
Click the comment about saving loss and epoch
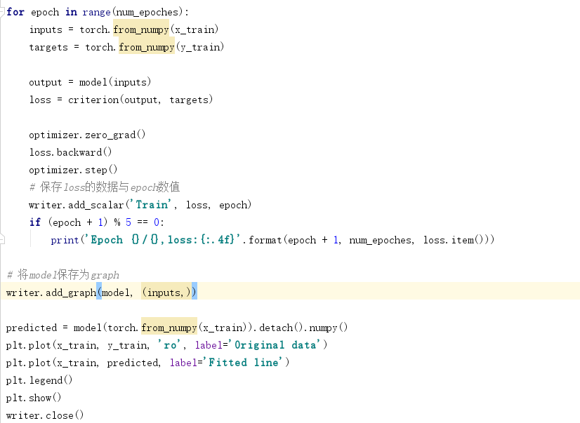105,187
